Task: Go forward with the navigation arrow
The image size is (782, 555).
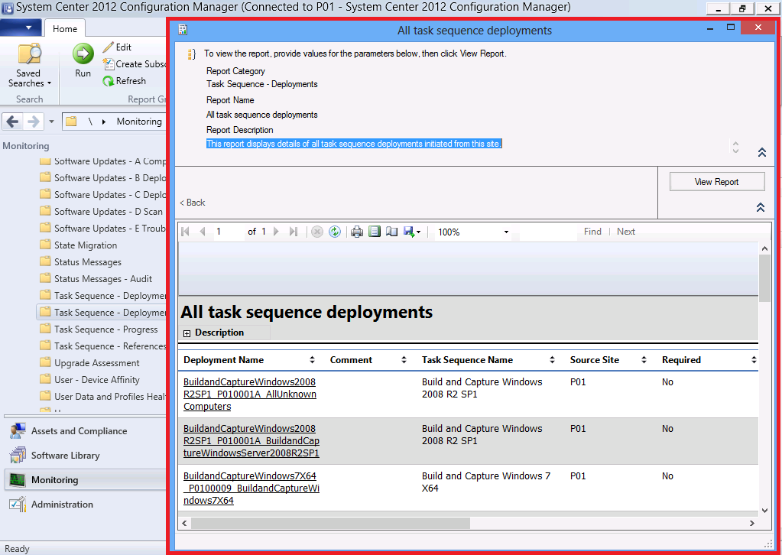Action: [x=34, y=122]
